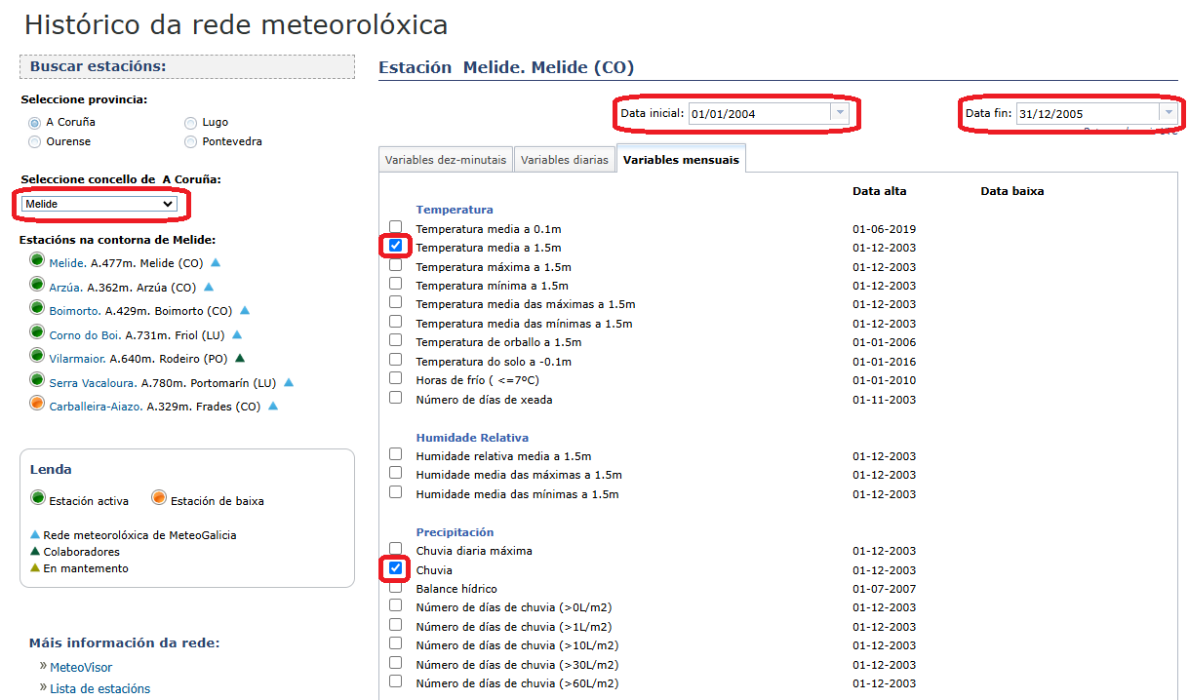
Task: Switch to the Variables diarias tab
Action: (x=565, y=160)
